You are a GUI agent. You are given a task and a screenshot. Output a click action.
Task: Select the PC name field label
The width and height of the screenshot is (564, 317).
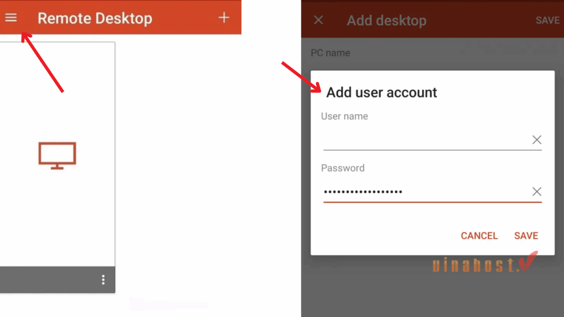tap(330, 53)
